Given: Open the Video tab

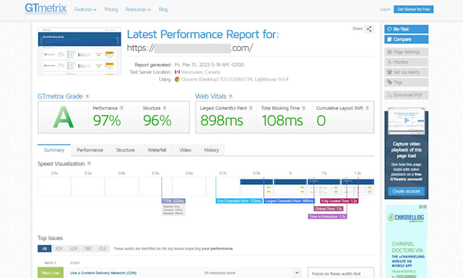Looking at the screenshot, I should (185, 150).
